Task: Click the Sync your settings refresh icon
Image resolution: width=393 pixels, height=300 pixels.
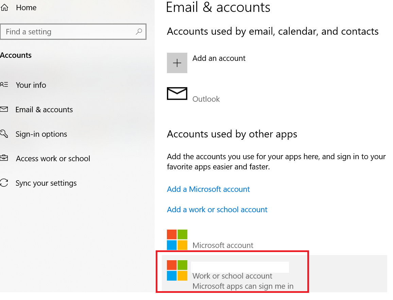Action: pyautogui.click(x=4, y=183)
